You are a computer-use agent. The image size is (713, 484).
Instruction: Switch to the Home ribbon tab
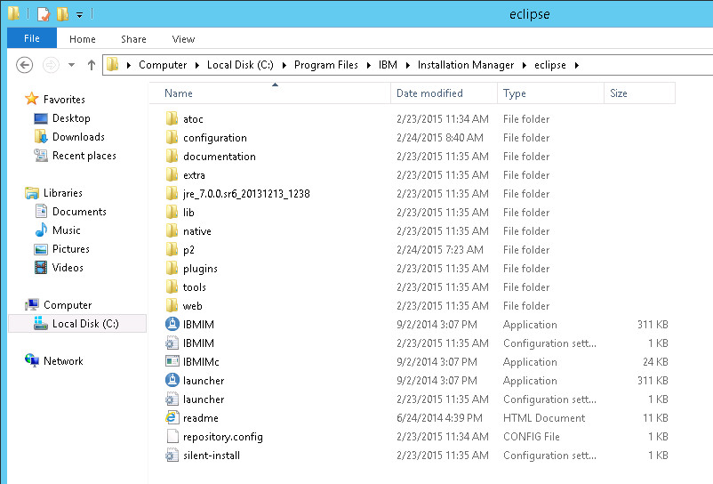pyautogui.click(x=83, y=39)
